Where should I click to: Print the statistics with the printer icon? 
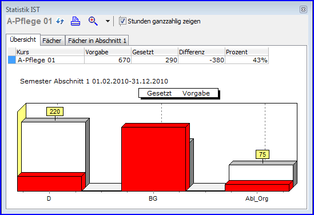pos(75,21)
